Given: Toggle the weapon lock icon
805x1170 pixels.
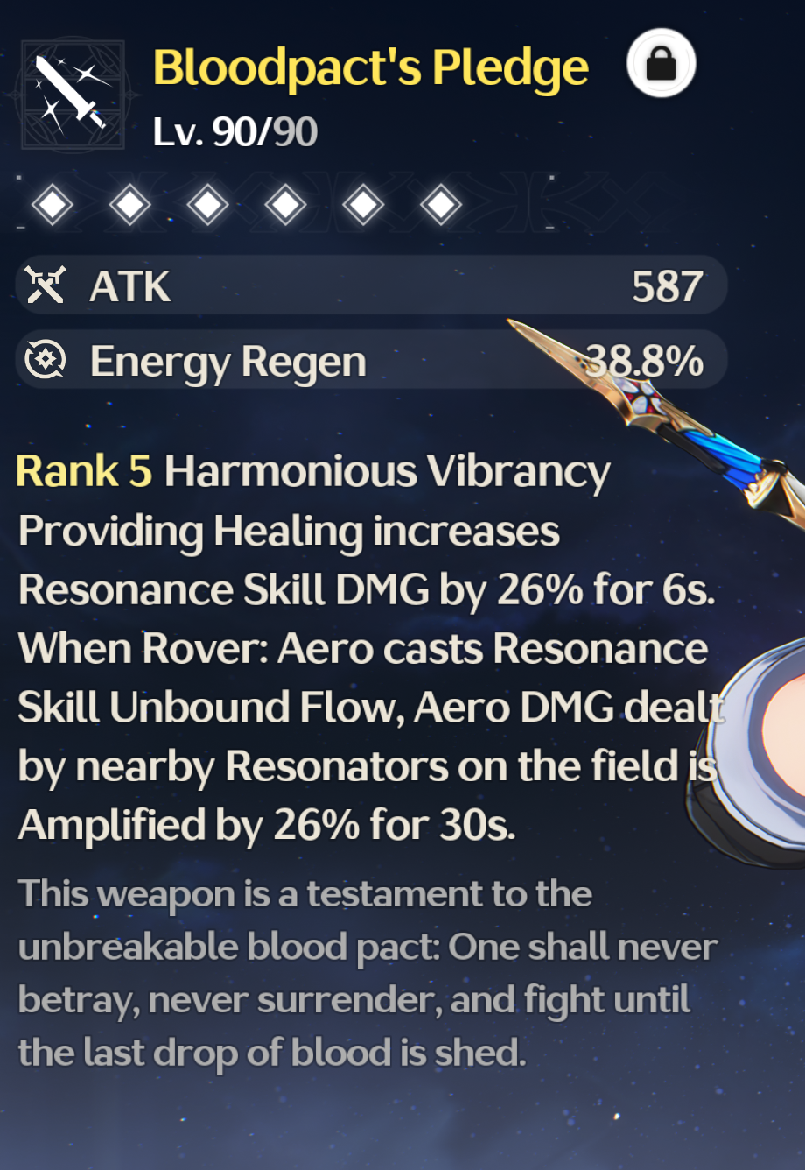Looking at the screenshot, I should pyautogui.click(x=661, y=64).
